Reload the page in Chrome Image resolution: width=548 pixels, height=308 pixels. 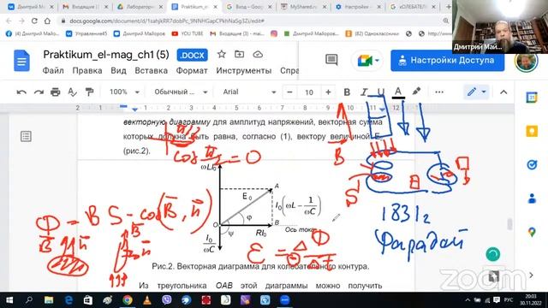pos(34,21)
